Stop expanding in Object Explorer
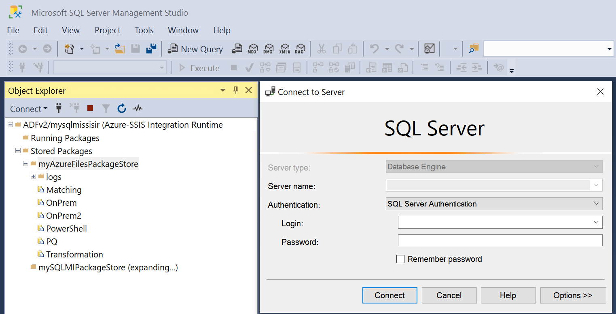Image resolution: width=616 pixels, height=314 pixels. 90,108
